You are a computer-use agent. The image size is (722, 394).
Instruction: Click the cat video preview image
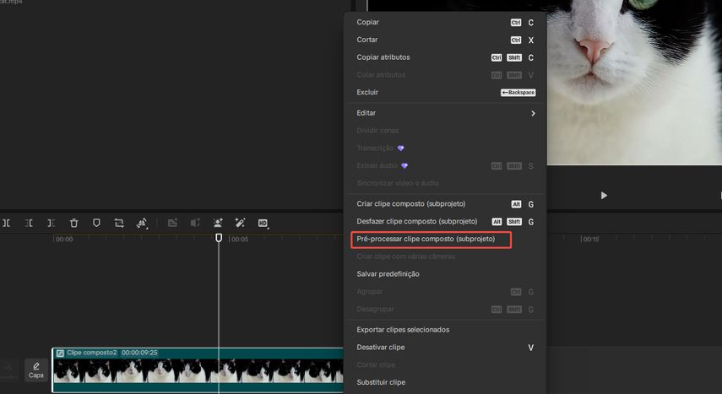(634, 82)
